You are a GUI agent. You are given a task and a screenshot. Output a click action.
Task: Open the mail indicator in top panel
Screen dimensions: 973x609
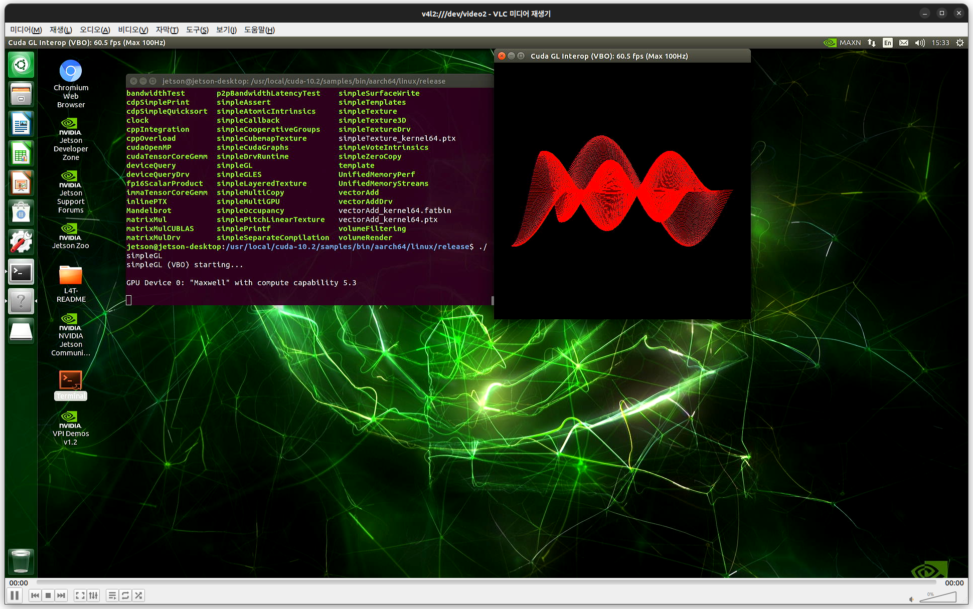click(x=904, y=43)
